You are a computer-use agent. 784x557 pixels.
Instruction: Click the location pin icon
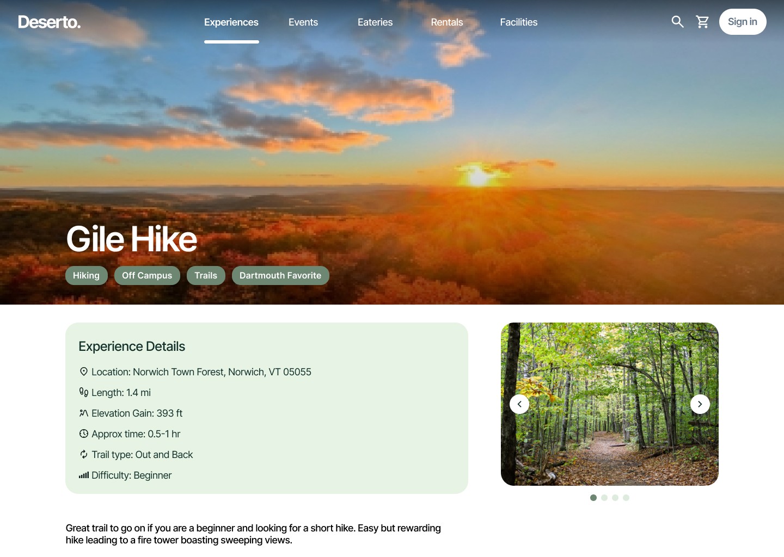click(84, 372)
